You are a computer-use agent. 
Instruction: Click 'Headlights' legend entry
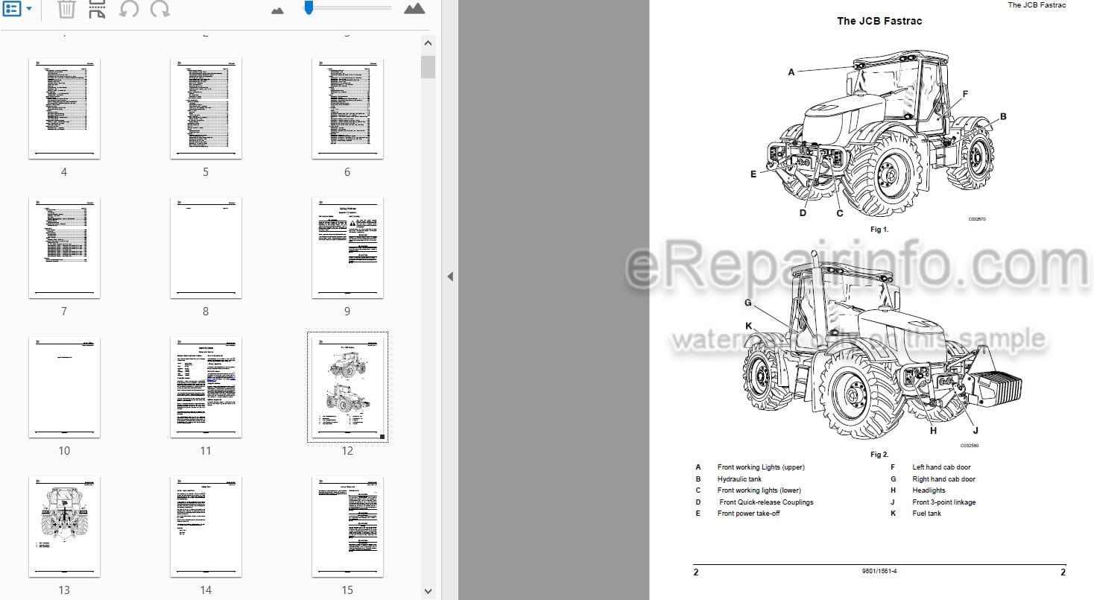click(929, 490)
